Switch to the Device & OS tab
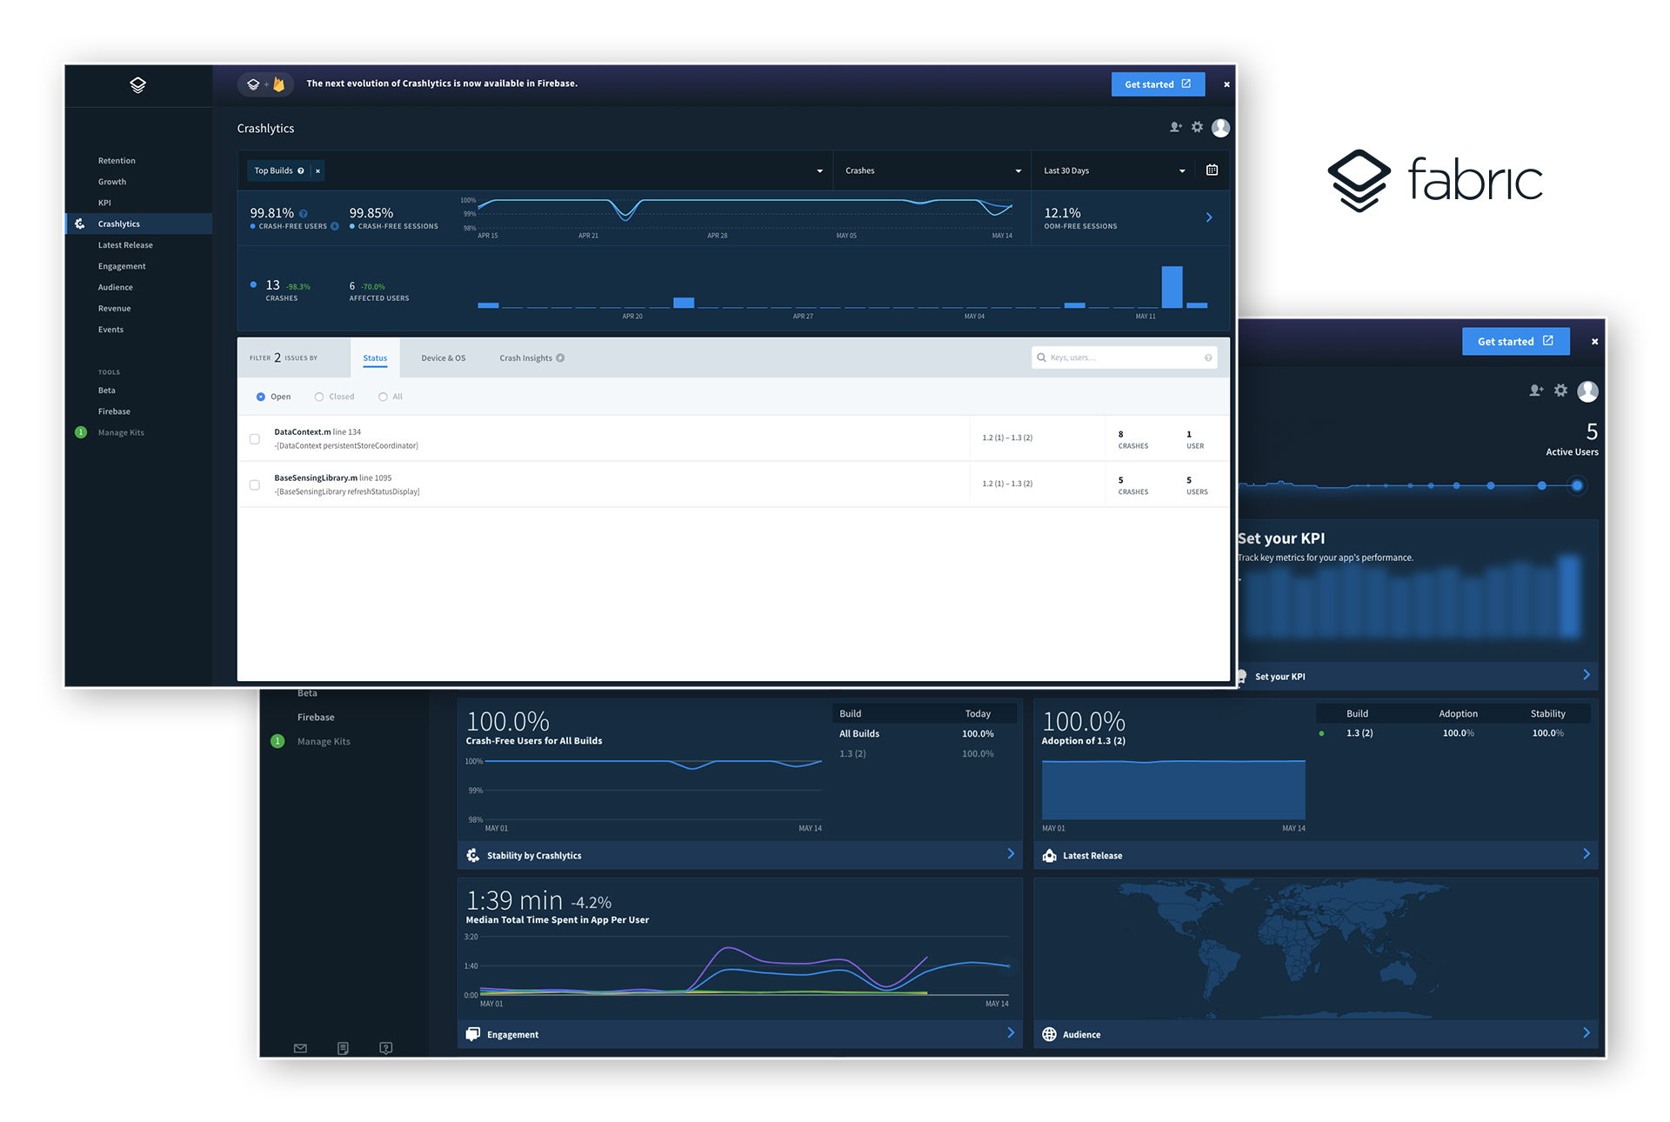The width and height of the screenshot is (1670, 1122). [x=443, y=358]
